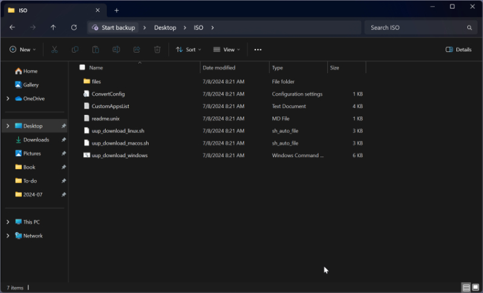Select the uup_download_windows file

tap(120, 155)
